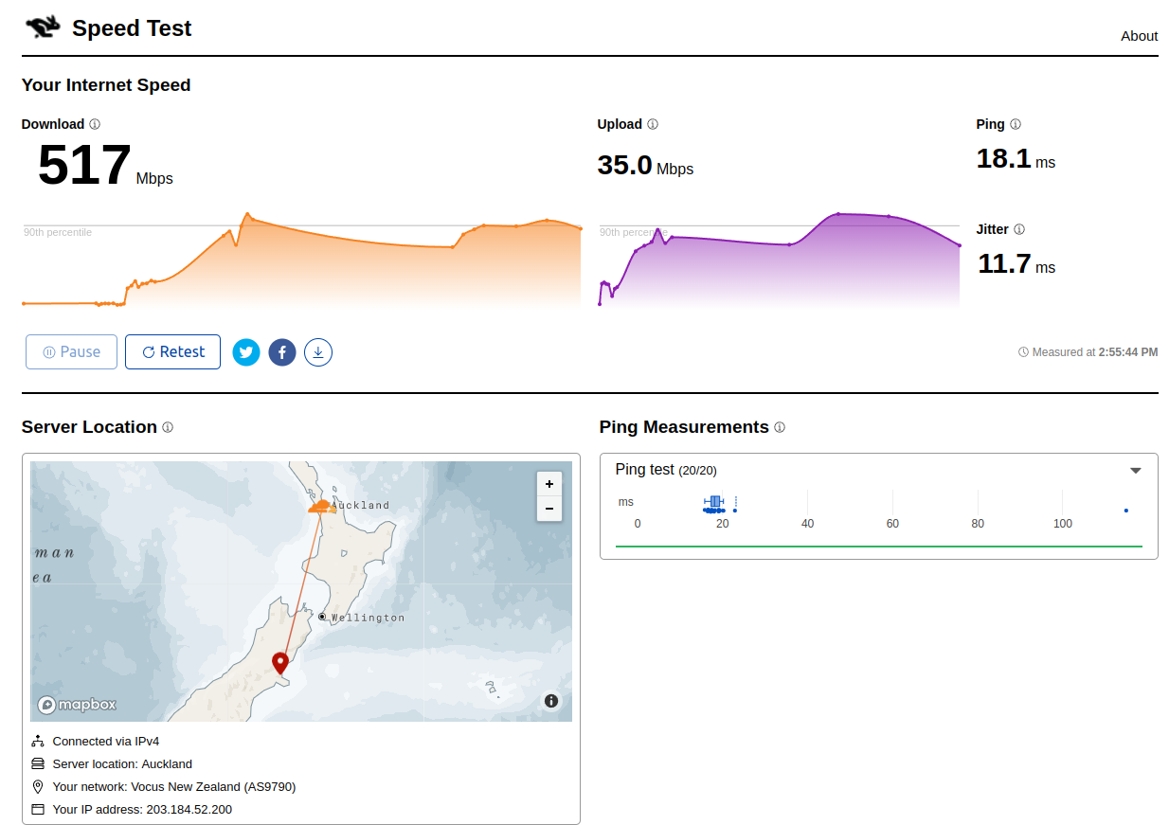The width and height of the screenshot is (1169, 825).
Task: Click the Mapbox logo on map
Action: [x=78, y=705]
